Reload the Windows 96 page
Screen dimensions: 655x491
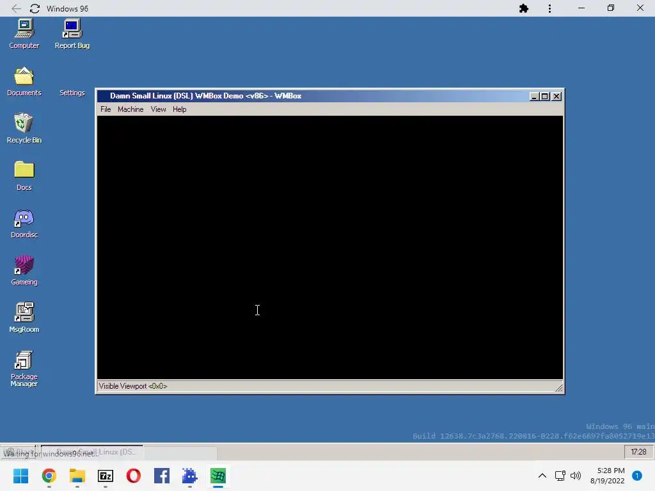click(35, 8)
